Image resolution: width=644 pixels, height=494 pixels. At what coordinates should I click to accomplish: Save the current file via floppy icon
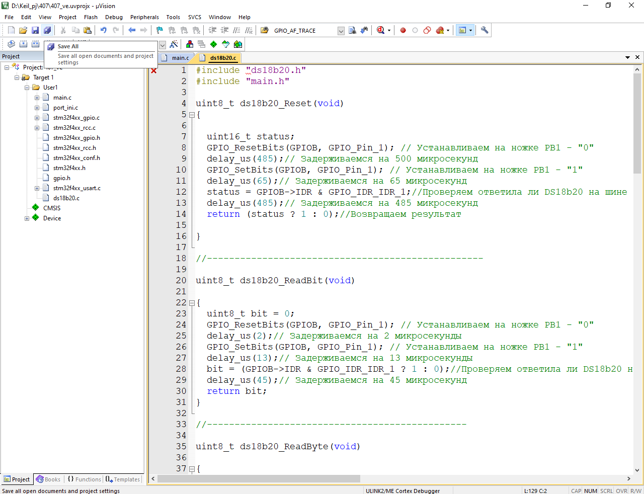coord(35,30)
